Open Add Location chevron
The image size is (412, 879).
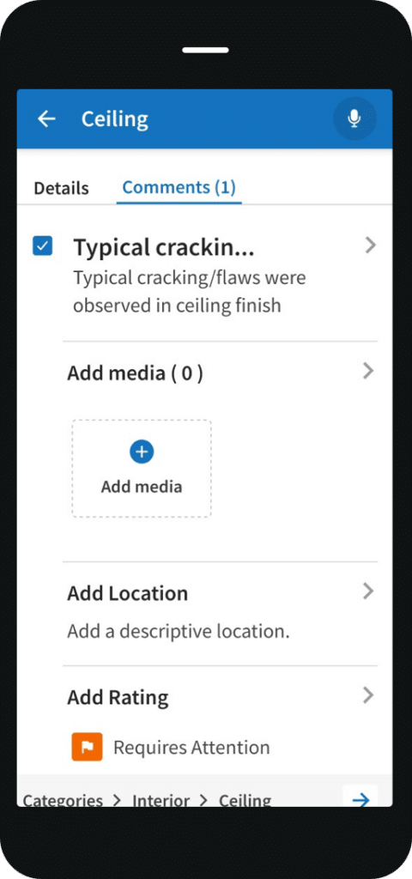pyautogui.click(x=368, y=591)
